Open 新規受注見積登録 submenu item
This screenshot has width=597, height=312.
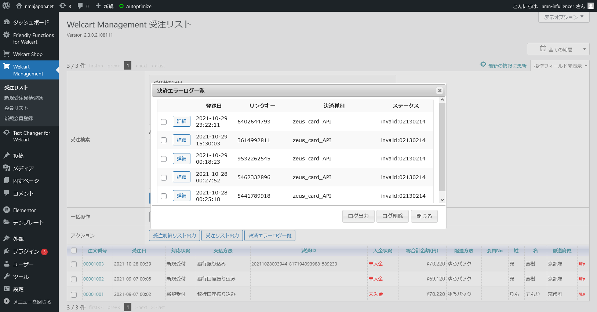click(x=23, y=98)
